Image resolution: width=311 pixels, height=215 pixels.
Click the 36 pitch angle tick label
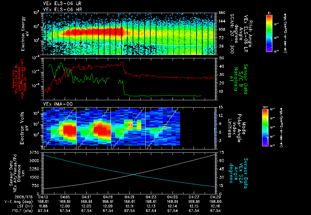[x=221, y=46]
